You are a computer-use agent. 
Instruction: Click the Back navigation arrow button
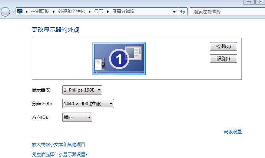coord(5,12)
